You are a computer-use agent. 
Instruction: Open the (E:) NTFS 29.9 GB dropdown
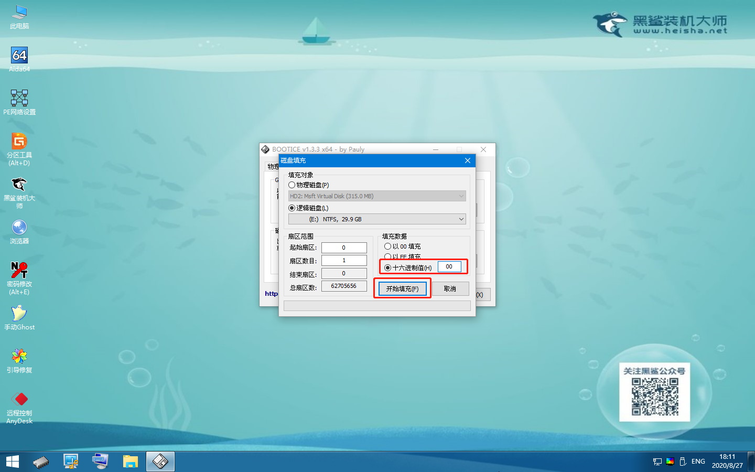click(x=377, y=219)
